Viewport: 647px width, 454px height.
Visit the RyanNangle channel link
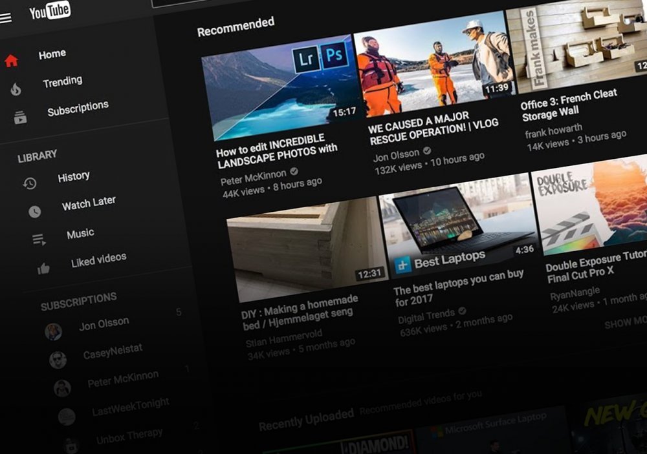575,294
